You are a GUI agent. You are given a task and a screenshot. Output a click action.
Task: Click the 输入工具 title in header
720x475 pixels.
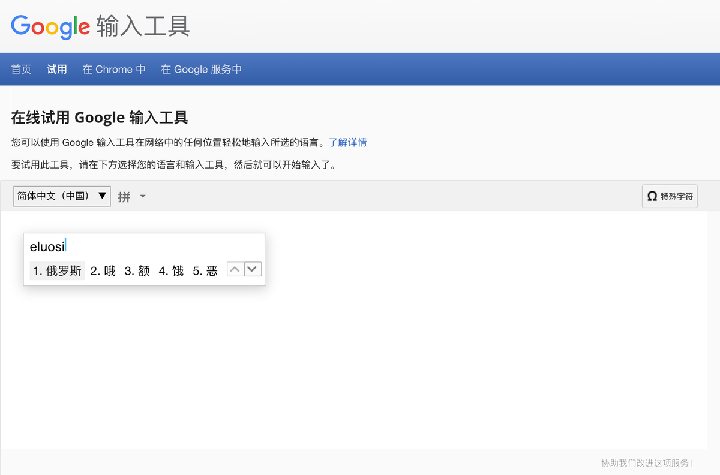(143, 26)
